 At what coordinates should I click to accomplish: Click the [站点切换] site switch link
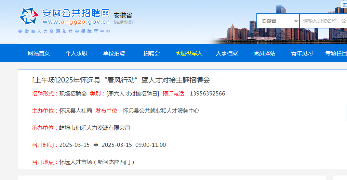(123, 22)
